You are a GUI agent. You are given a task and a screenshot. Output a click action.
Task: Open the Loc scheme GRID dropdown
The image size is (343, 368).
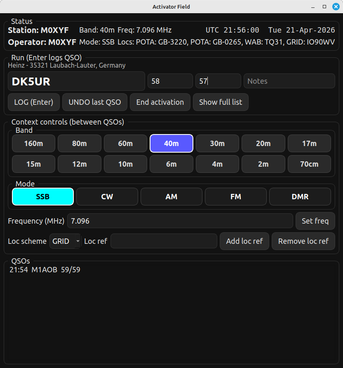(x=65, y=241)
